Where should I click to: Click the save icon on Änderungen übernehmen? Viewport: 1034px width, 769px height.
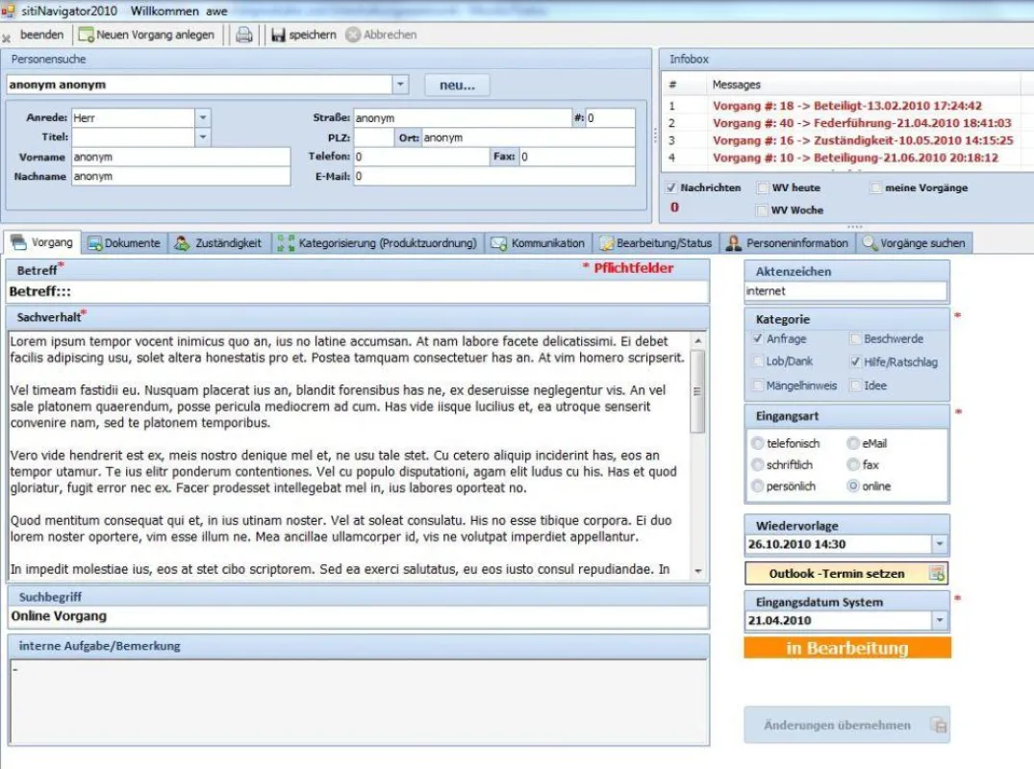coord(939,725)
